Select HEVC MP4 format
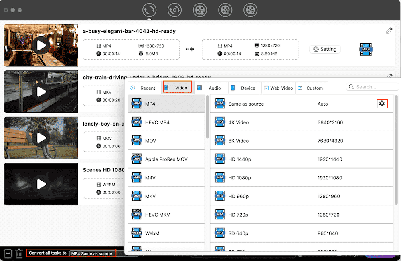The height and width of the screenshot is (261, 401). point(166,122)
